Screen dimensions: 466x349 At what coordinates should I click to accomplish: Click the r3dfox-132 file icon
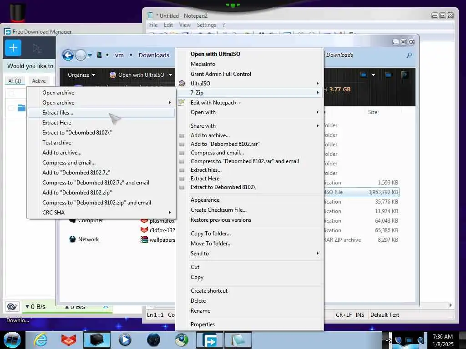click(x=144, y=230)
